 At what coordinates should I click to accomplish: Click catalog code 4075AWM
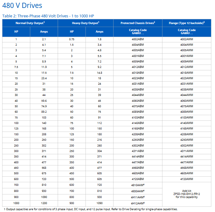[186, 106]
